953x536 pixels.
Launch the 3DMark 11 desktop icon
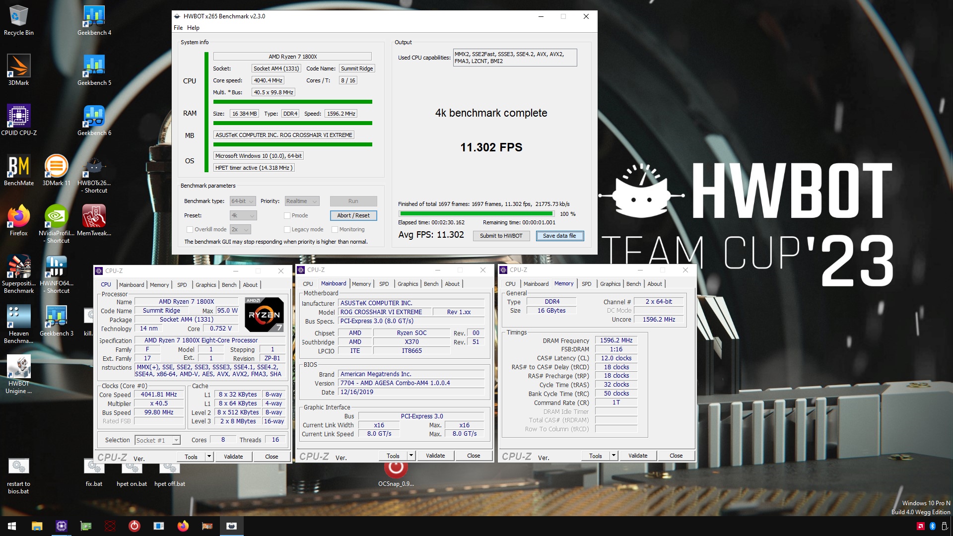57,170
